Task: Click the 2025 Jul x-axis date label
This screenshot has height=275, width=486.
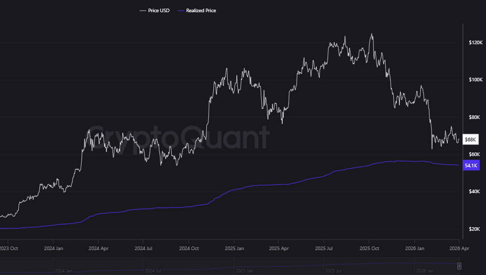Action: tap(324, 249)
